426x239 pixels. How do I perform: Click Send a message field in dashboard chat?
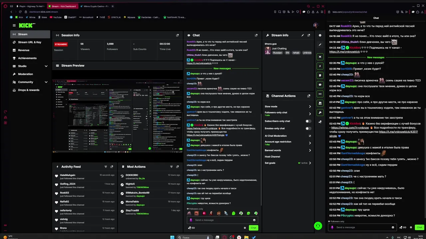[x=222, y=220]
